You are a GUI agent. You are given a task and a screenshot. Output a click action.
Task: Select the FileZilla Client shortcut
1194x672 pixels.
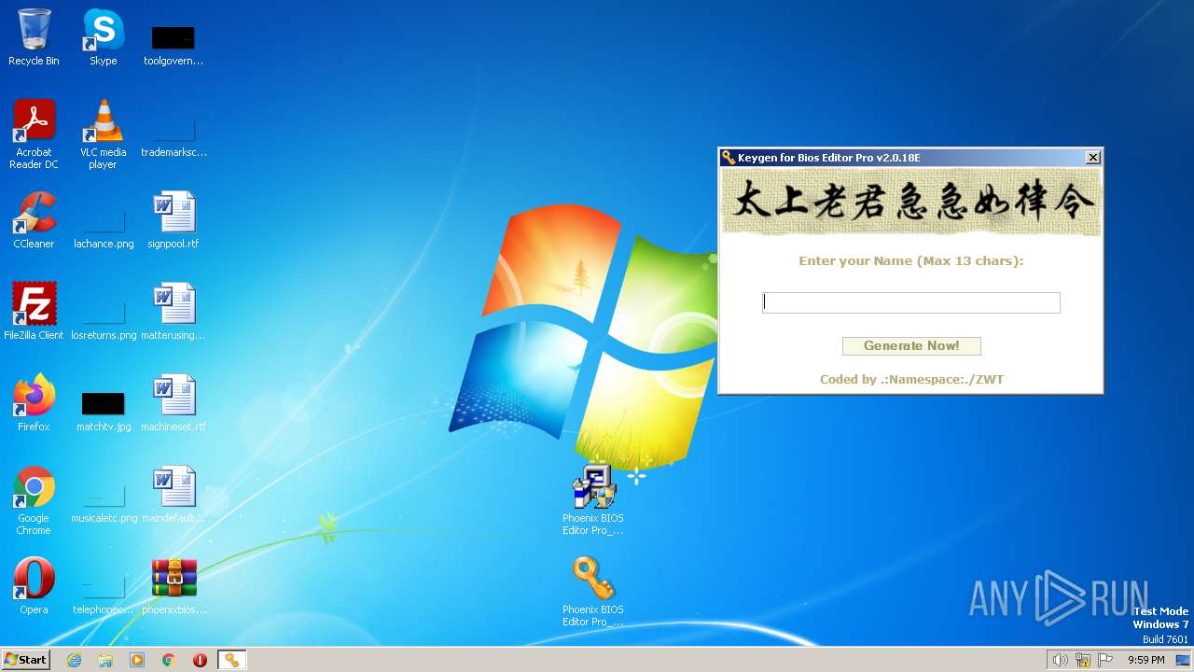tap(34, 311)
